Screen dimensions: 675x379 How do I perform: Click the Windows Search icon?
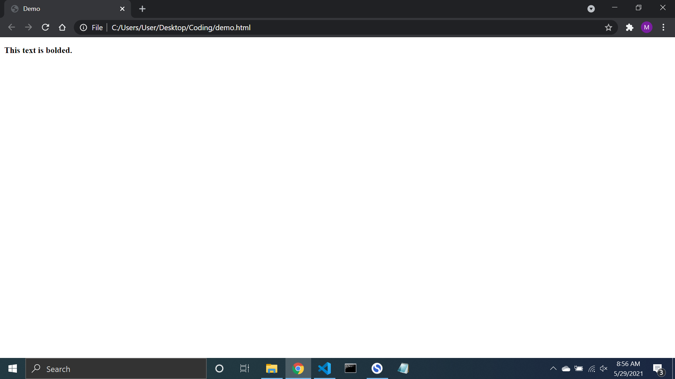[x=36, y=368]
